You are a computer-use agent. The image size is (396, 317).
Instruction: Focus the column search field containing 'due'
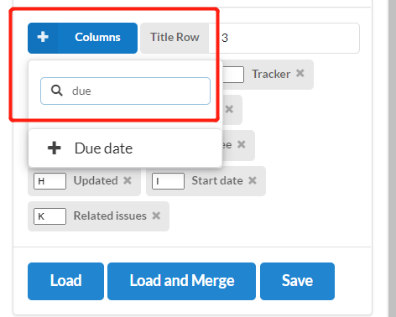[125, 91]
